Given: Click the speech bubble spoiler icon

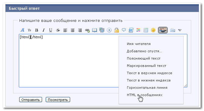Looking at the screenshot, I should 124,30.
